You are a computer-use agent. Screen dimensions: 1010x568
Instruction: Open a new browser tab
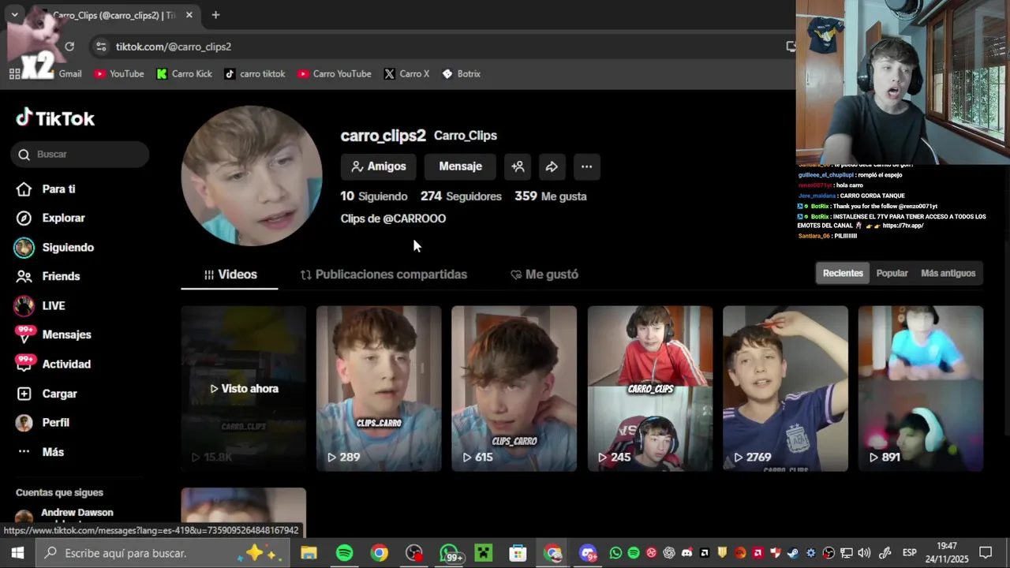click(x=215, y=15)
